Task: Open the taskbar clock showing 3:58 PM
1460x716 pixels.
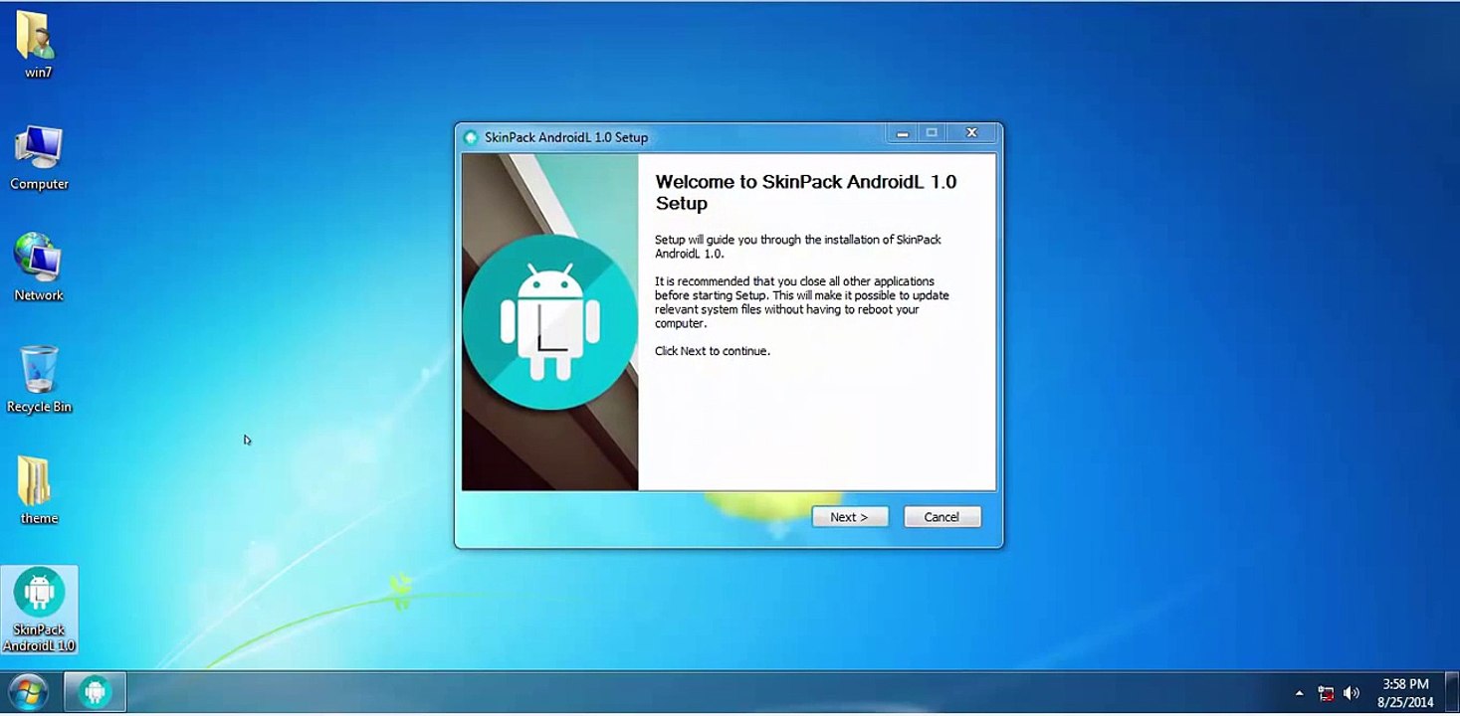Action: pyautogui.click(x=1405, y=693)
